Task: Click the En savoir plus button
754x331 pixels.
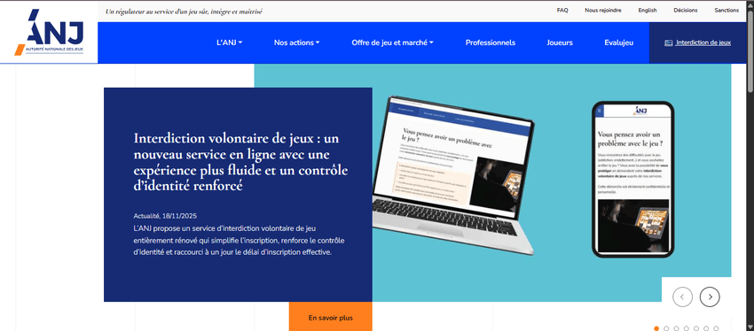Action: point(330,317)
